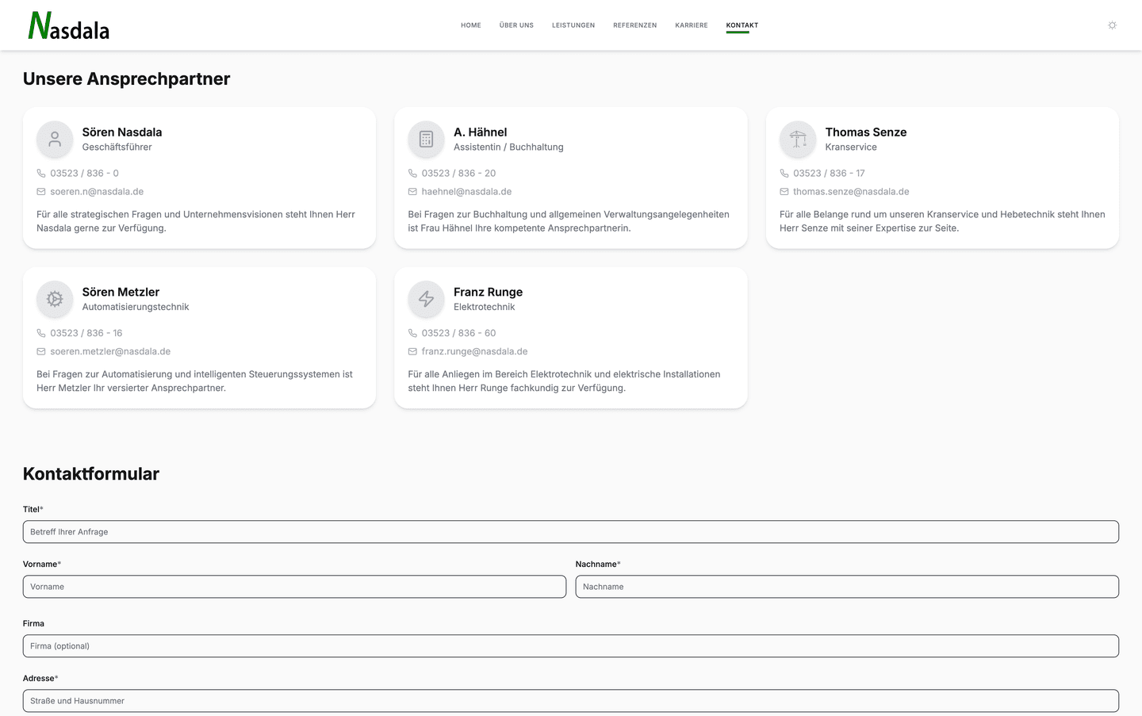Call Sören Metzler at 03523 / 836 - 16
The image size is (1142, 716).
[x=86, y=333]
